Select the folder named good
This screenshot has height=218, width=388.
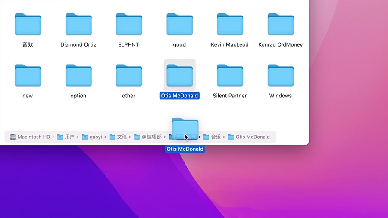[179, 25]
